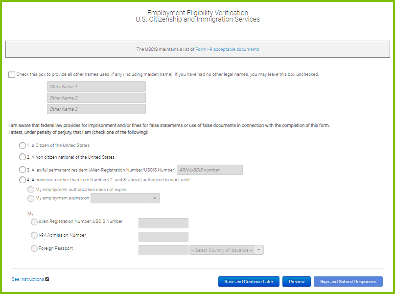The image size is (395, 294).
Task: Select A Citizen of the United States
Action: [23, 146]
